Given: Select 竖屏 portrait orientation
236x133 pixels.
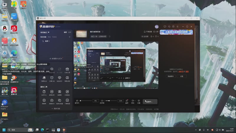Looking at the screenshot, I should tap(70, 32).
